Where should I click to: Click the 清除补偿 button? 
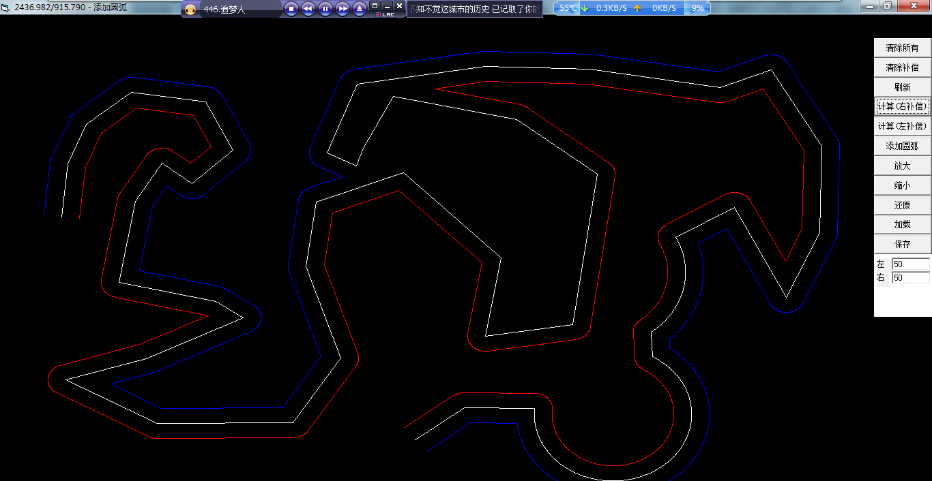(902, 67)
